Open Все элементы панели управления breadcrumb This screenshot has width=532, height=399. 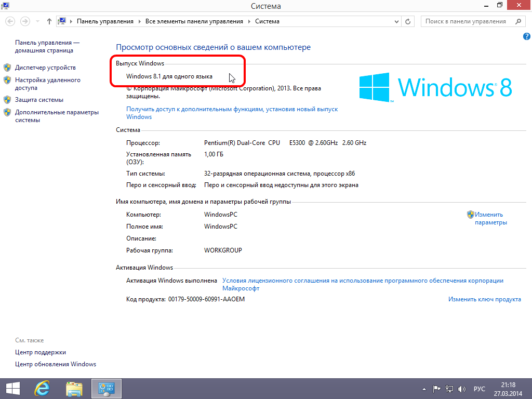pyautogui.click(x=194, y=21)
